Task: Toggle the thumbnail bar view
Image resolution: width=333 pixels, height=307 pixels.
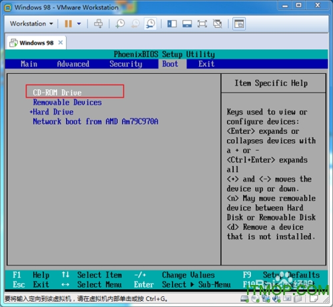Action: click(187, 24)
